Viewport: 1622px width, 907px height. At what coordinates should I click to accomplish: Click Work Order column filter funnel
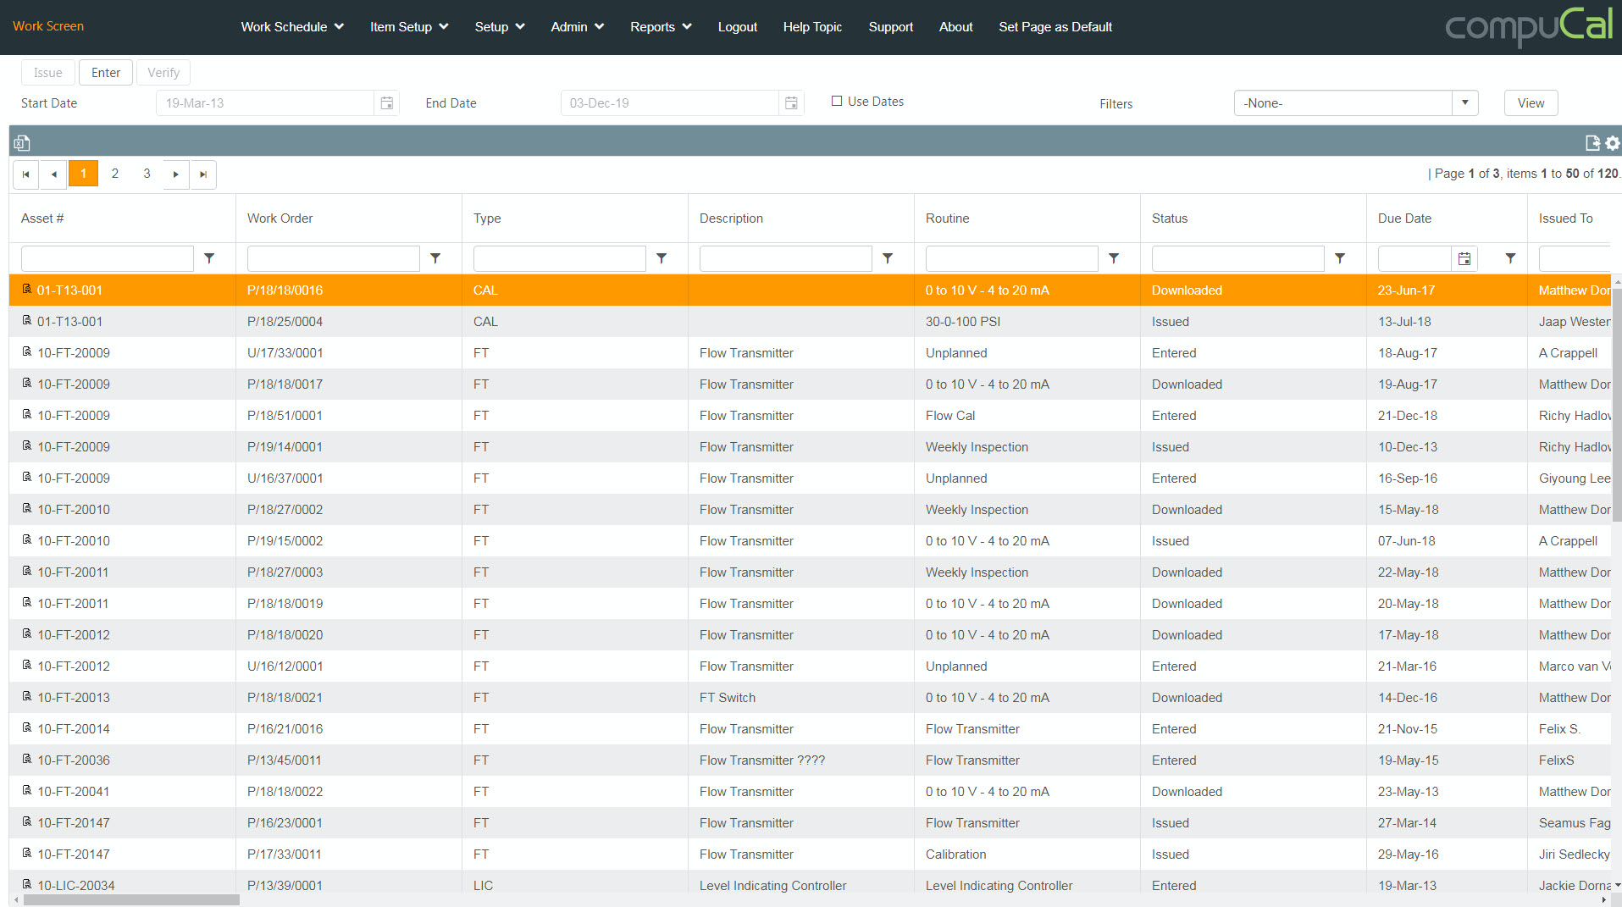click(435, 258)
